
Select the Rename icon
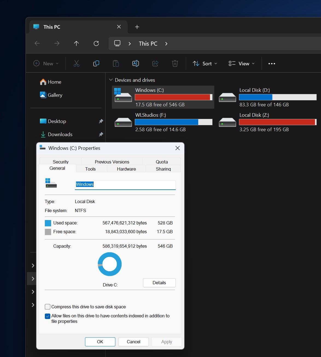(136, 63)
